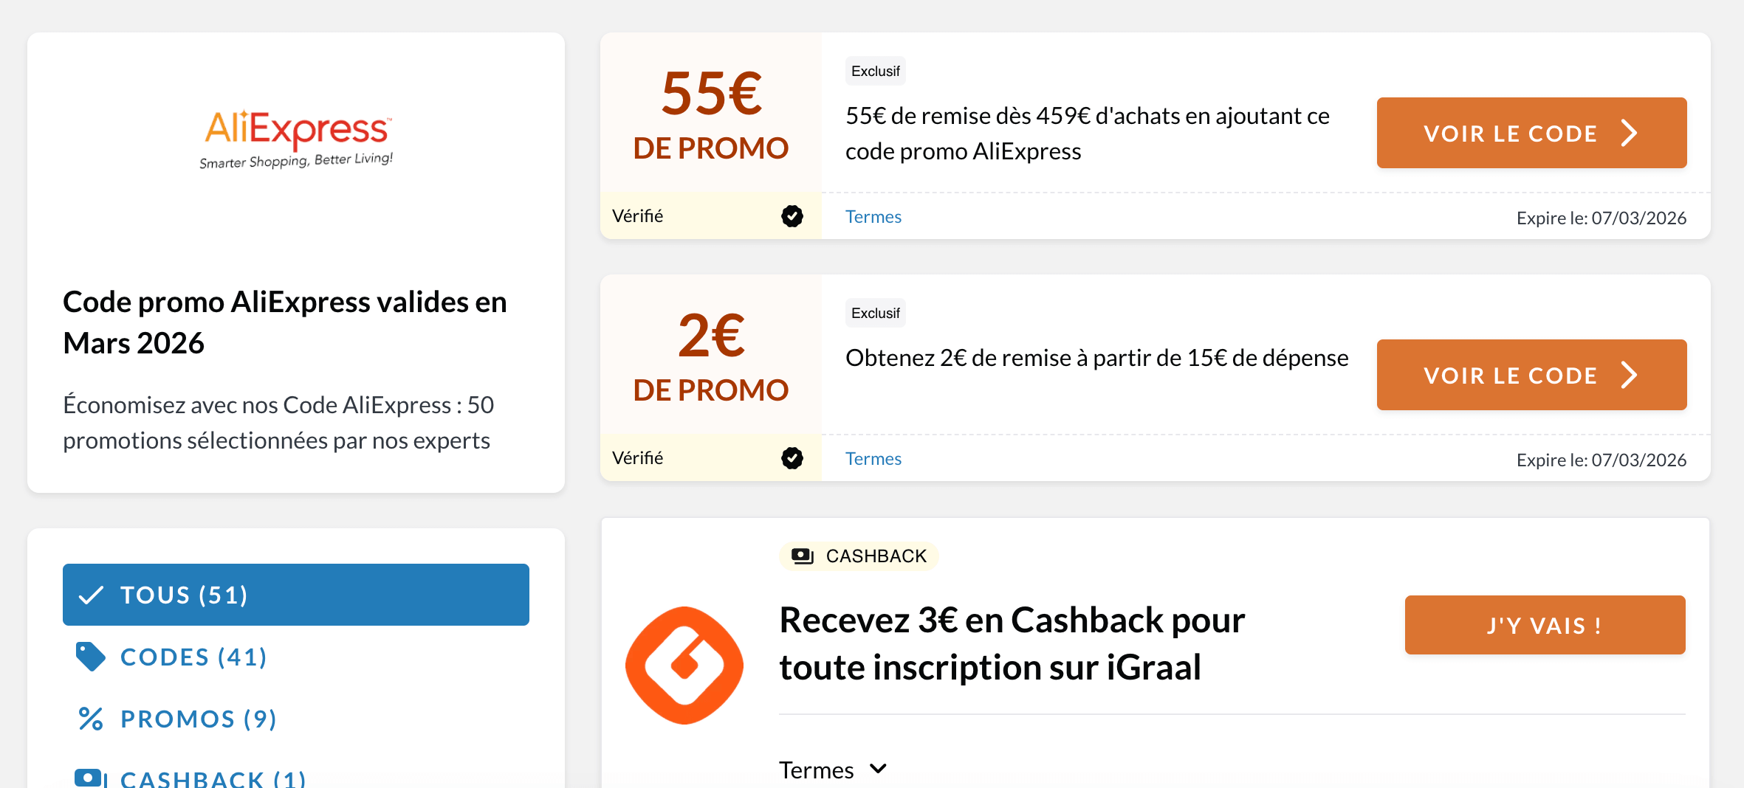This screenshot has width=1744, height=788.
Task: Click the Vérifié checkmark badge on the 55€ offer
Action: (x=791, y=216)
